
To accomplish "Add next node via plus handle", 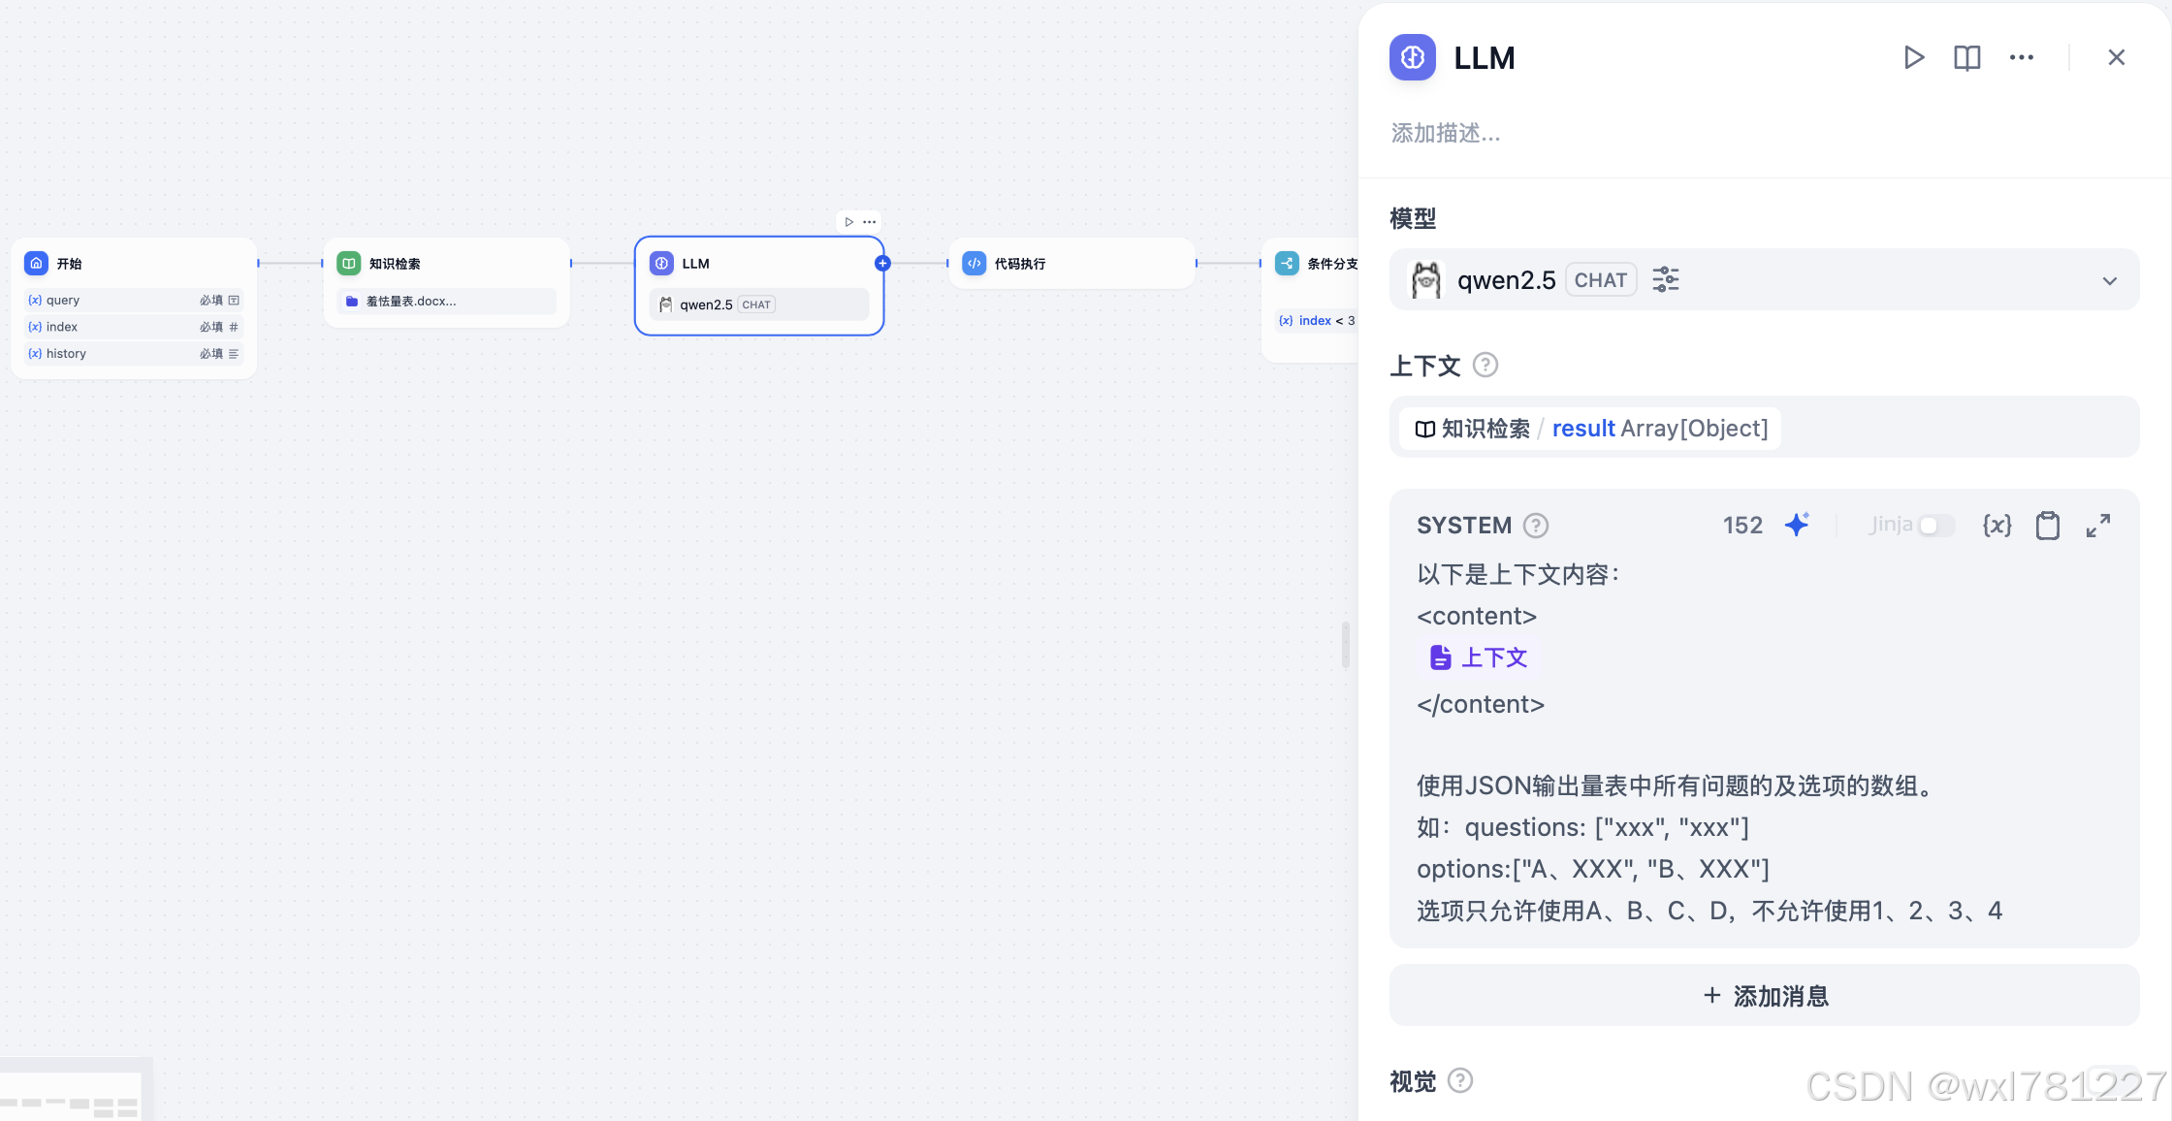I will tap(882, 263).
